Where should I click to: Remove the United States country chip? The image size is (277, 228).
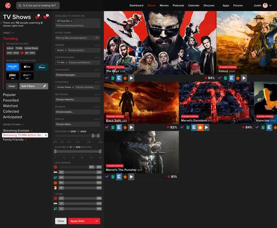pos(73,87)
